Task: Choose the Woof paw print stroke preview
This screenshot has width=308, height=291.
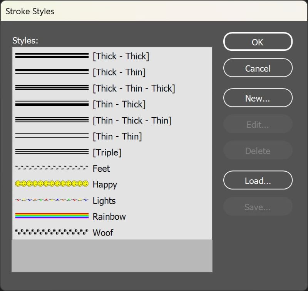Action: 52,232
